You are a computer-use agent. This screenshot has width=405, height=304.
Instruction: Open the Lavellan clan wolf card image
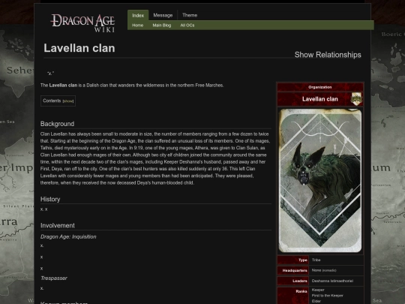pos(320,180)
